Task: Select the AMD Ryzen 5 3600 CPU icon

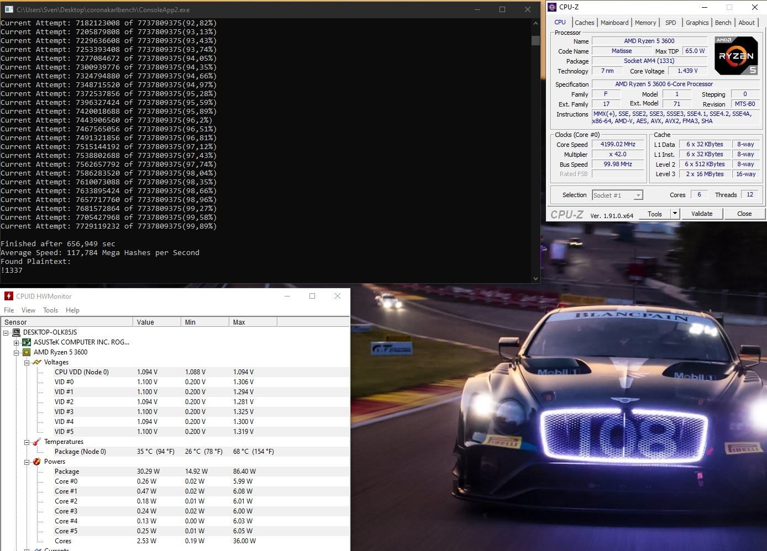Action: (x=27, y=352)
